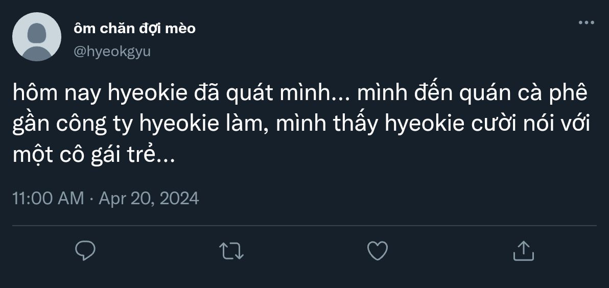
Task: Open the 11:00 AM timestamp link
Action: tap(48, 198)
